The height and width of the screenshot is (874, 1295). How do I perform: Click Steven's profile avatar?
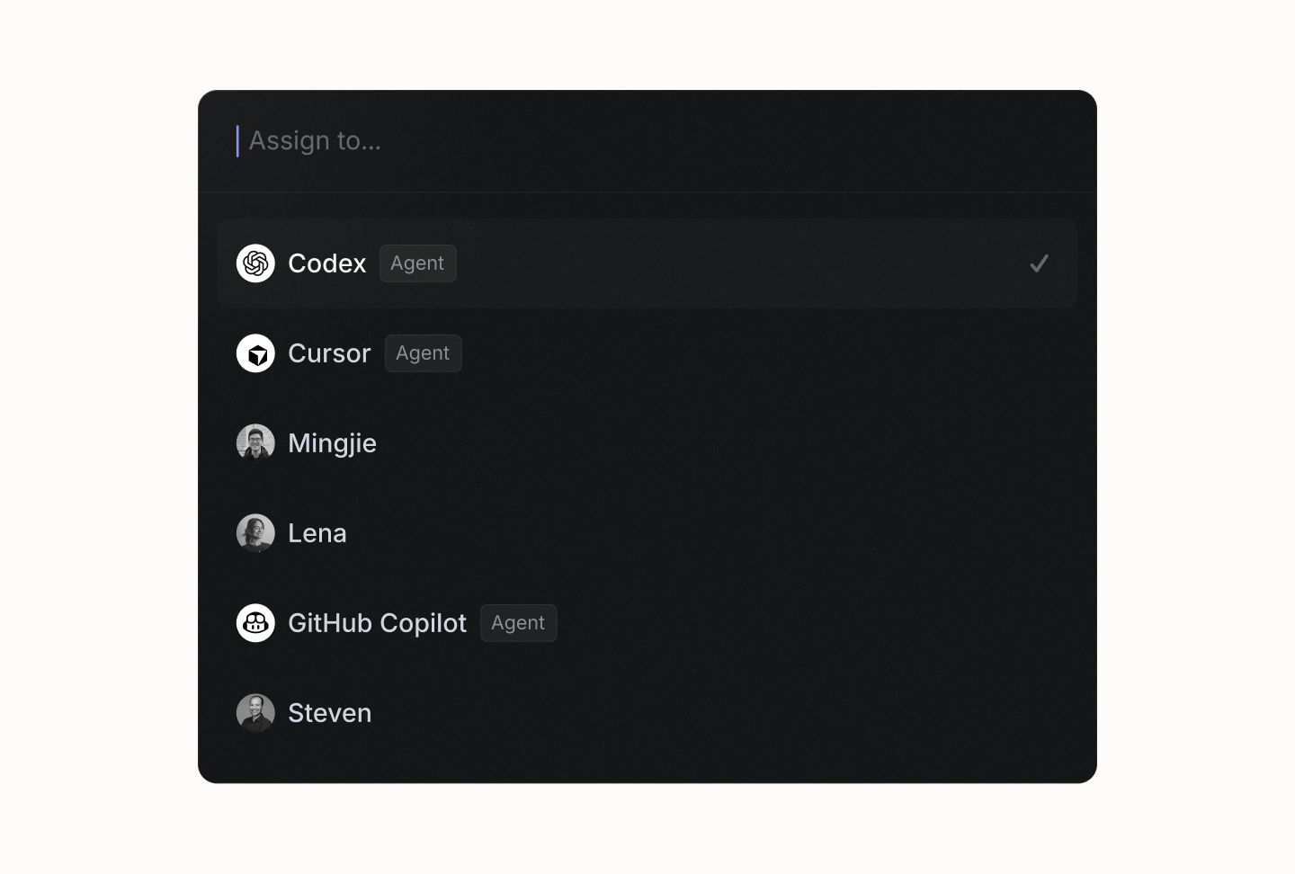tap(255, 712)
